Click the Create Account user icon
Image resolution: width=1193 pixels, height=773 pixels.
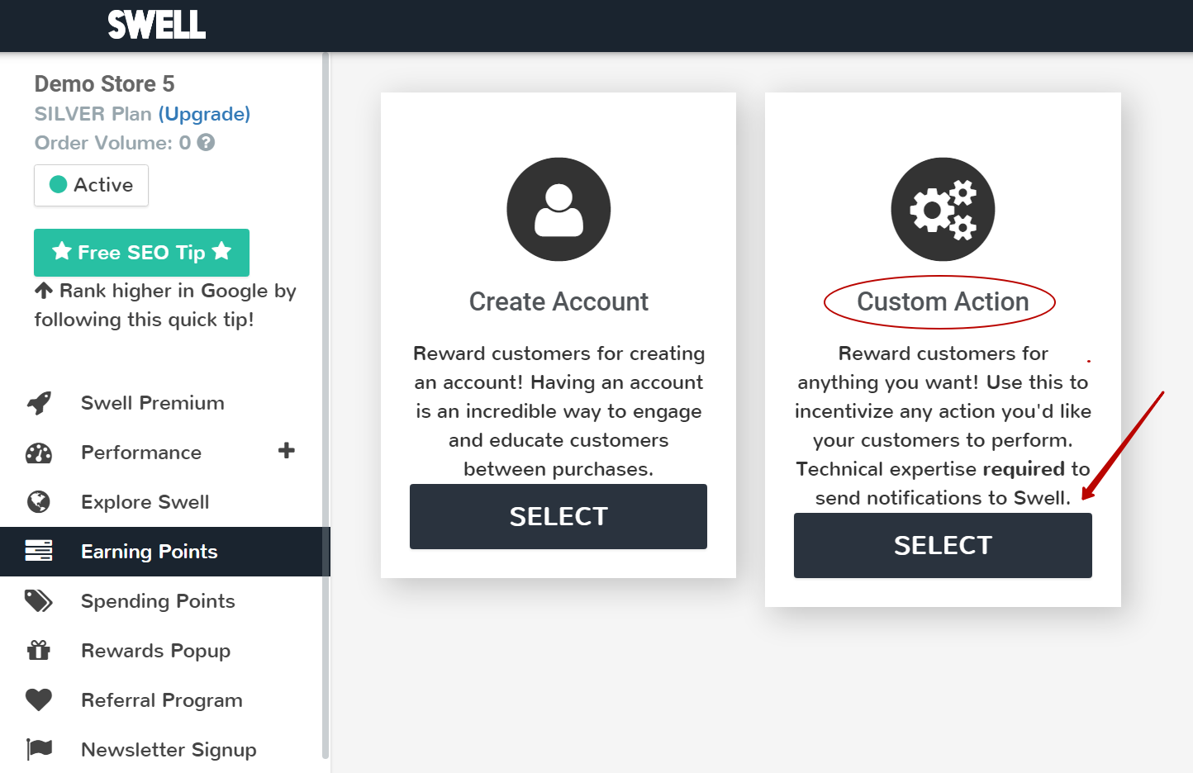click(558, 209)
